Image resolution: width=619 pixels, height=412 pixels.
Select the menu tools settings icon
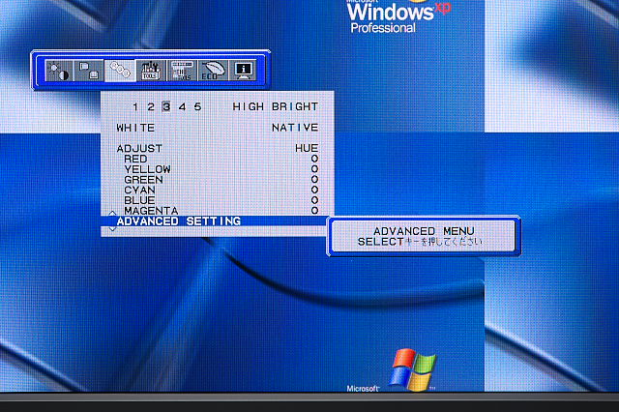181,71
